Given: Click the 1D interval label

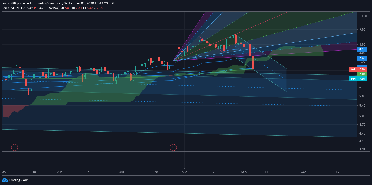Looking at the screenshot, I should [23, 8].
